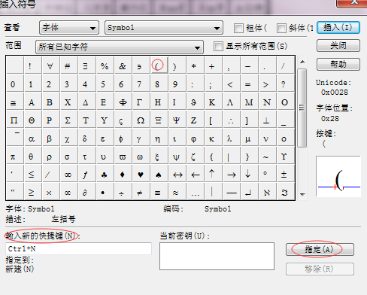Expand the 字体 view dropdown
This screenshot has width=367, height=295.
[x=69, y=28]
